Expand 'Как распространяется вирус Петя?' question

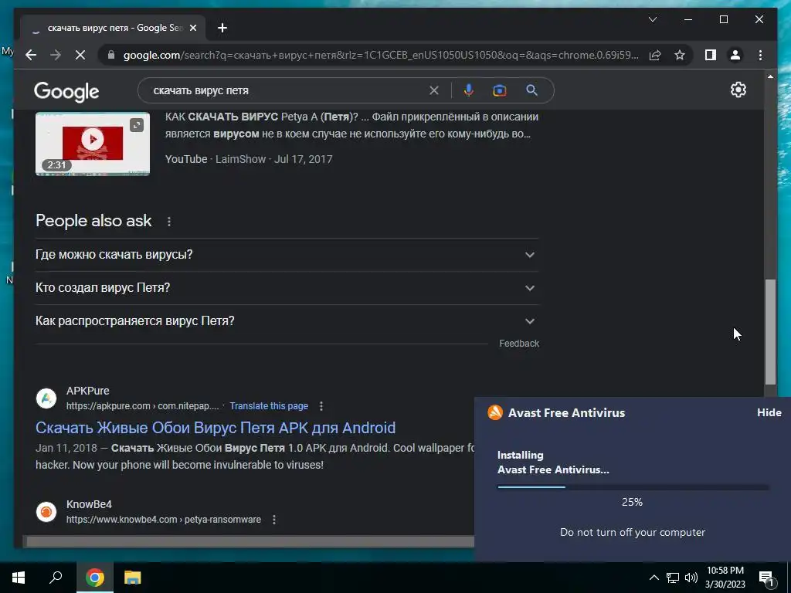pos(287,321)
